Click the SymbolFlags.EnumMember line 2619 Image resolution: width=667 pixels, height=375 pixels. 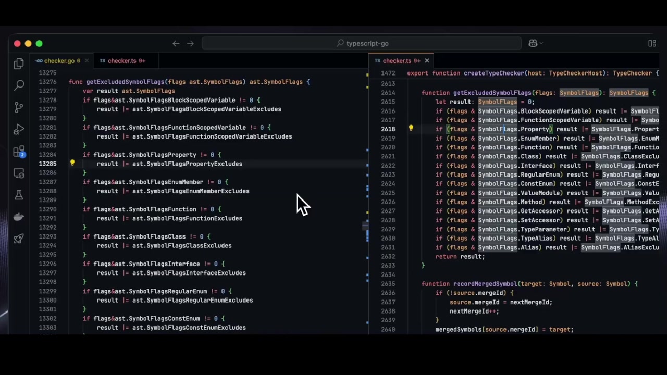[x=547, y=138]
